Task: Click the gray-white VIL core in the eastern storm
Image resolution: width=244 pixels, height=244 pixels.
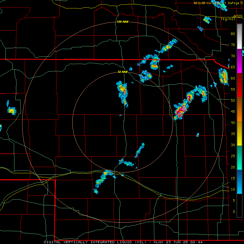Action: [184, 108]
